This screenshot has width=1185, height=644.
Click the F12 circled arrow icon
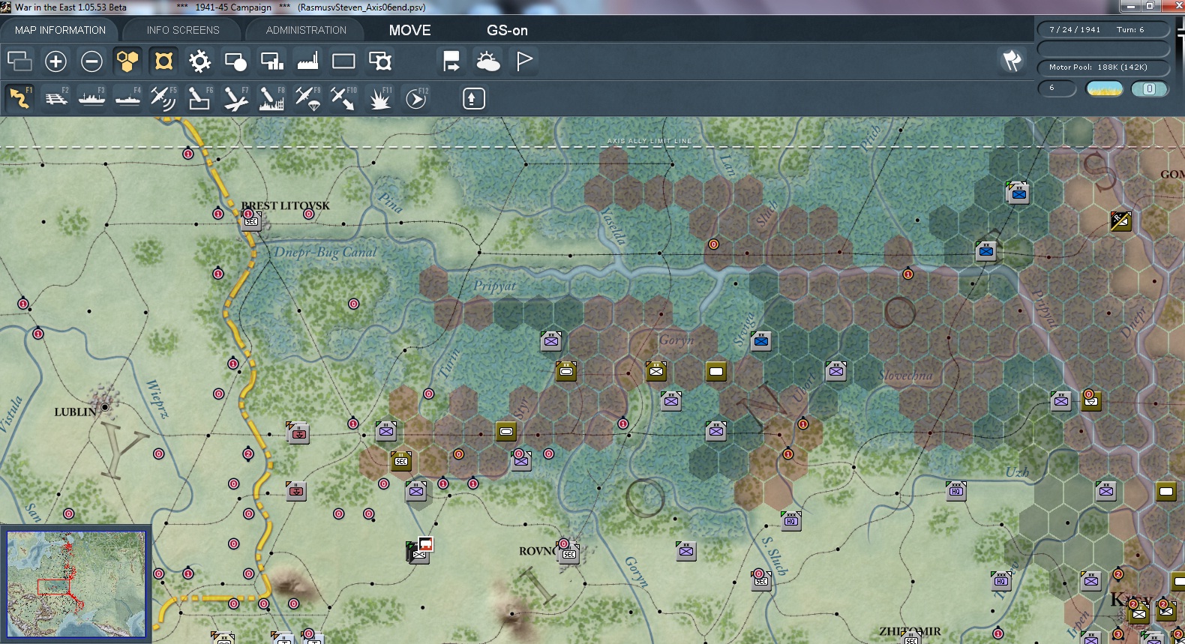pyautogui.click(x=416, y=98)
